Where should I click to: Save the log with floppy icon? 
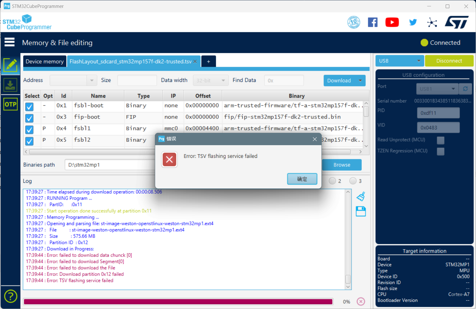point(361,211)
